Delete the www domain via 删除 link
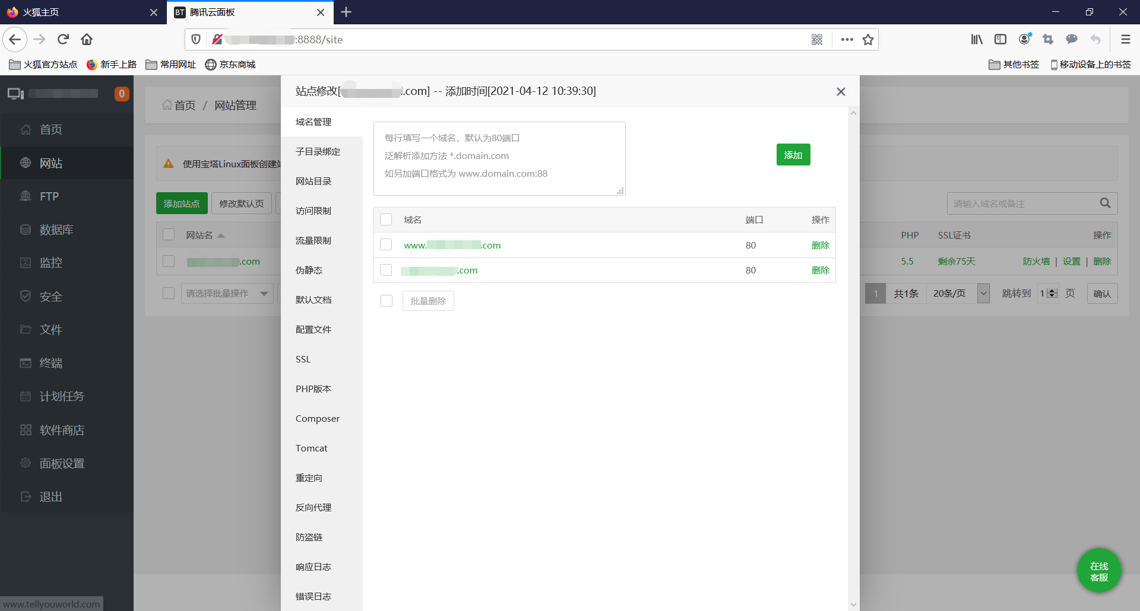The image size is (1140, 611). point(820,244)
